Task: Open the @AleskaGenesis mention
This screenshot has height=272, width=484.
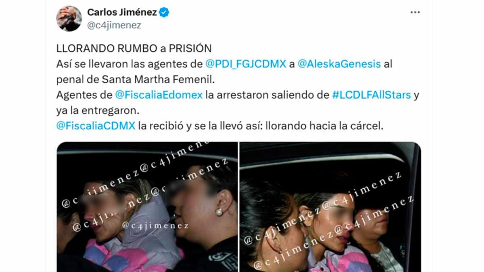Action: click(x=339, y=64)
